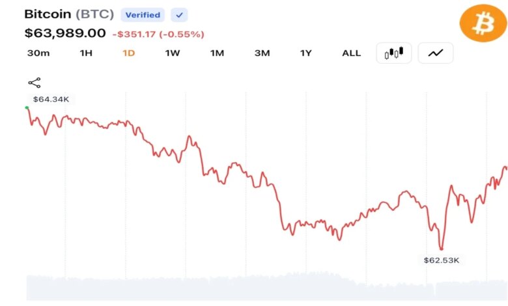This screenshot has height=306, width=508.
Task: Click the $62.53K low price label
Action: [x=442, y=260]
